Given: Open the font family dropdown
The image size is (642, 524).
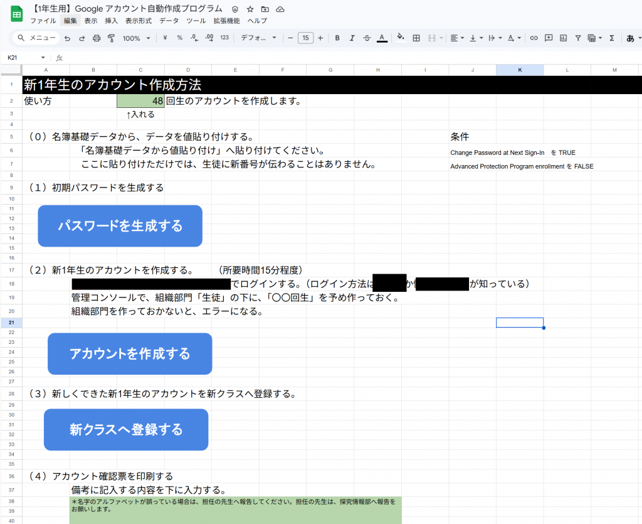Looking at the screenshot, I should click(x=258, y=38).
